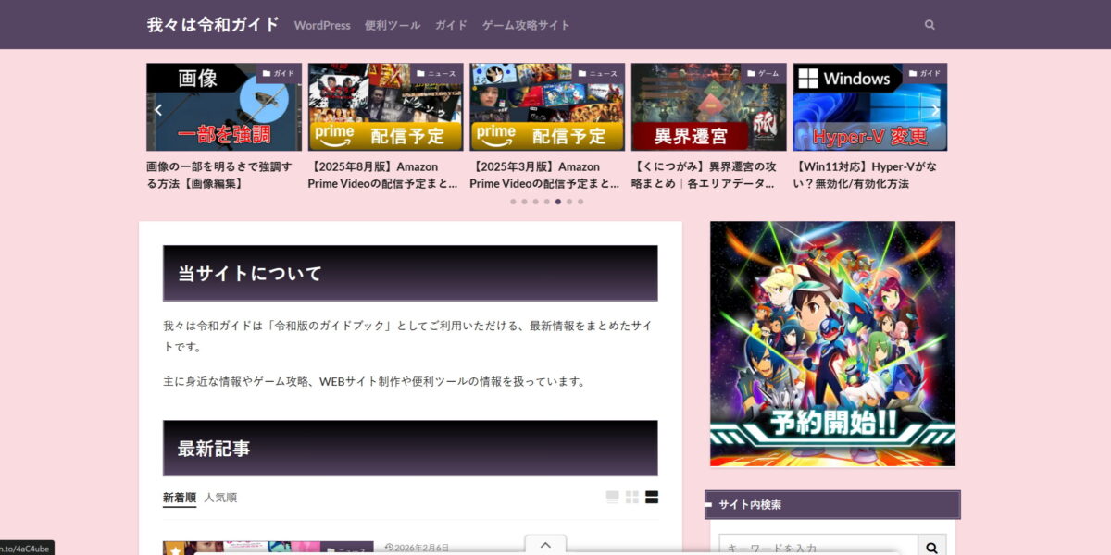Open the WordPress menu item
The image size is (1111, 555).
[x=322, y=25]
